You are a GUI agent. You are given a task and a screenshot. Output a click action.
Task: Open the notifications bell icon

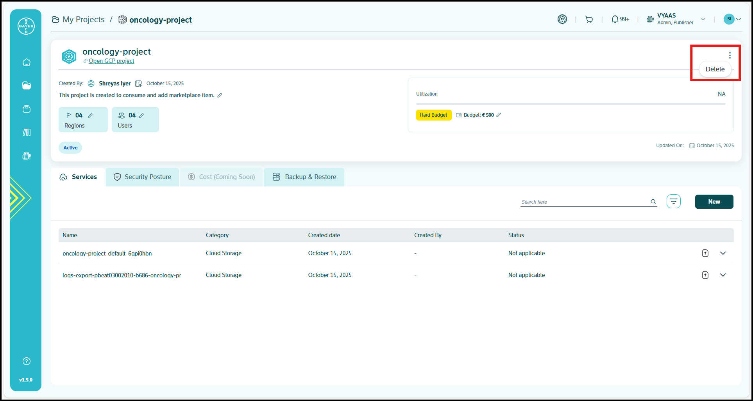pyautogui.click(x=615, y=19)
